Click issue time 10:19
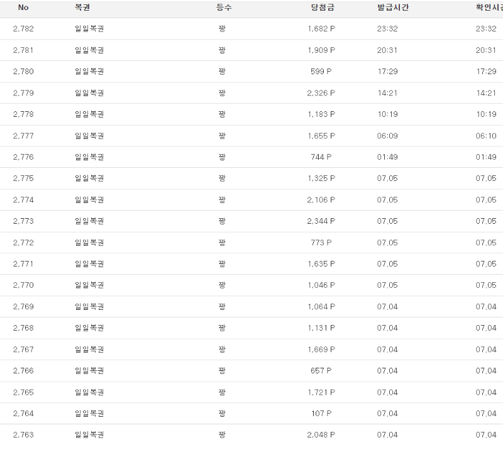The height and width of the screenshot is (457, 503). pyautogui.click(x=387, y=114)
